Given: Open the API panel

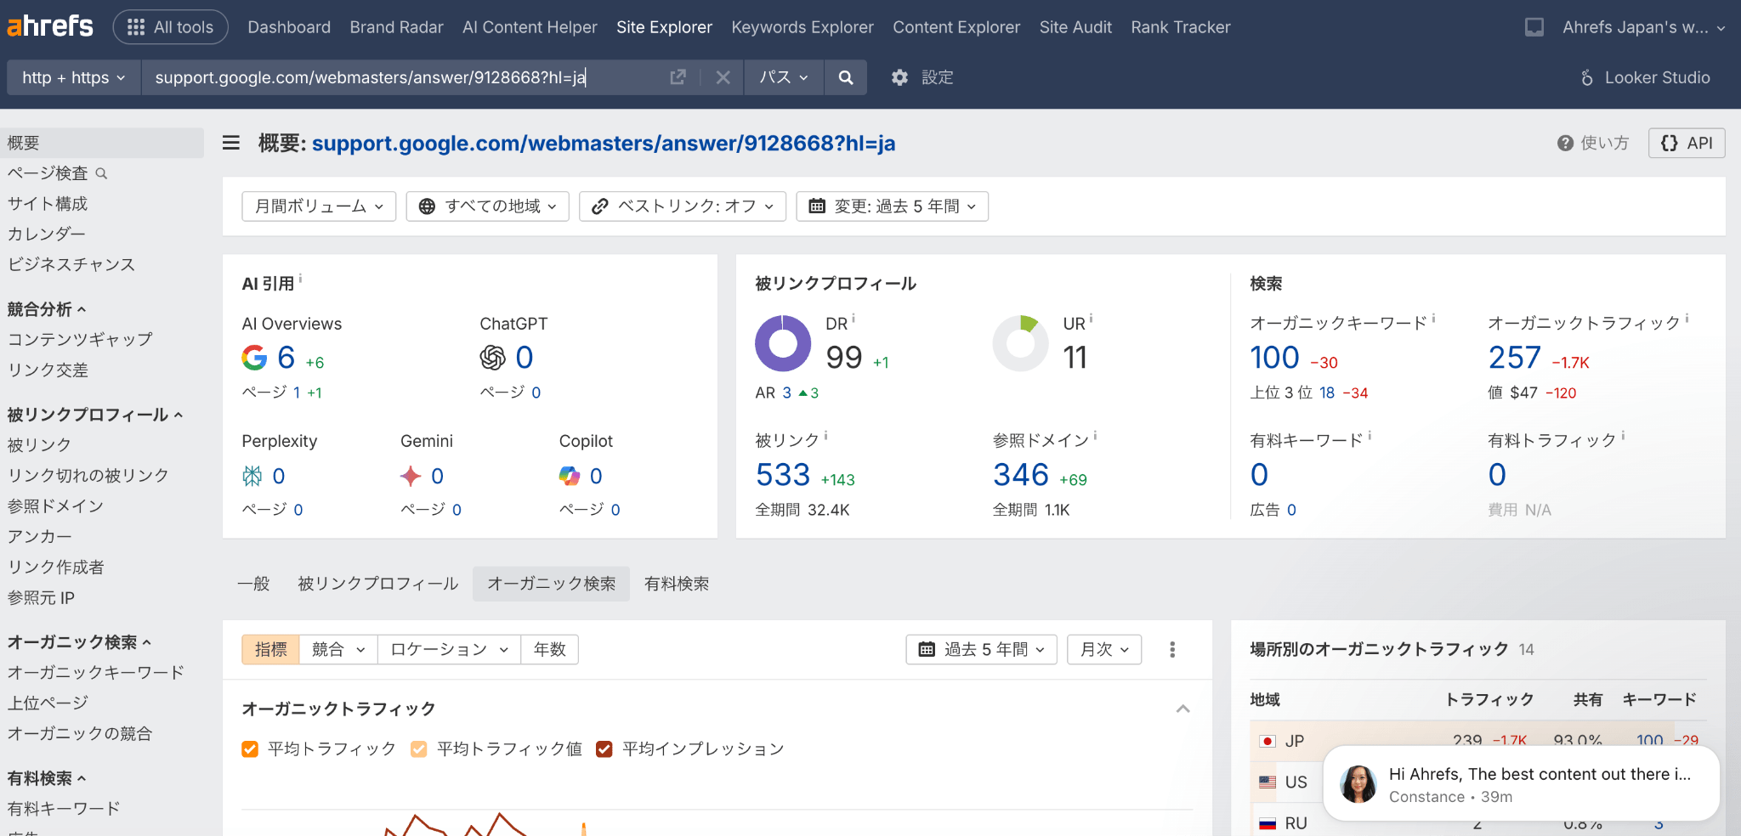Looking at the screenshot, I should point(1686,143).
